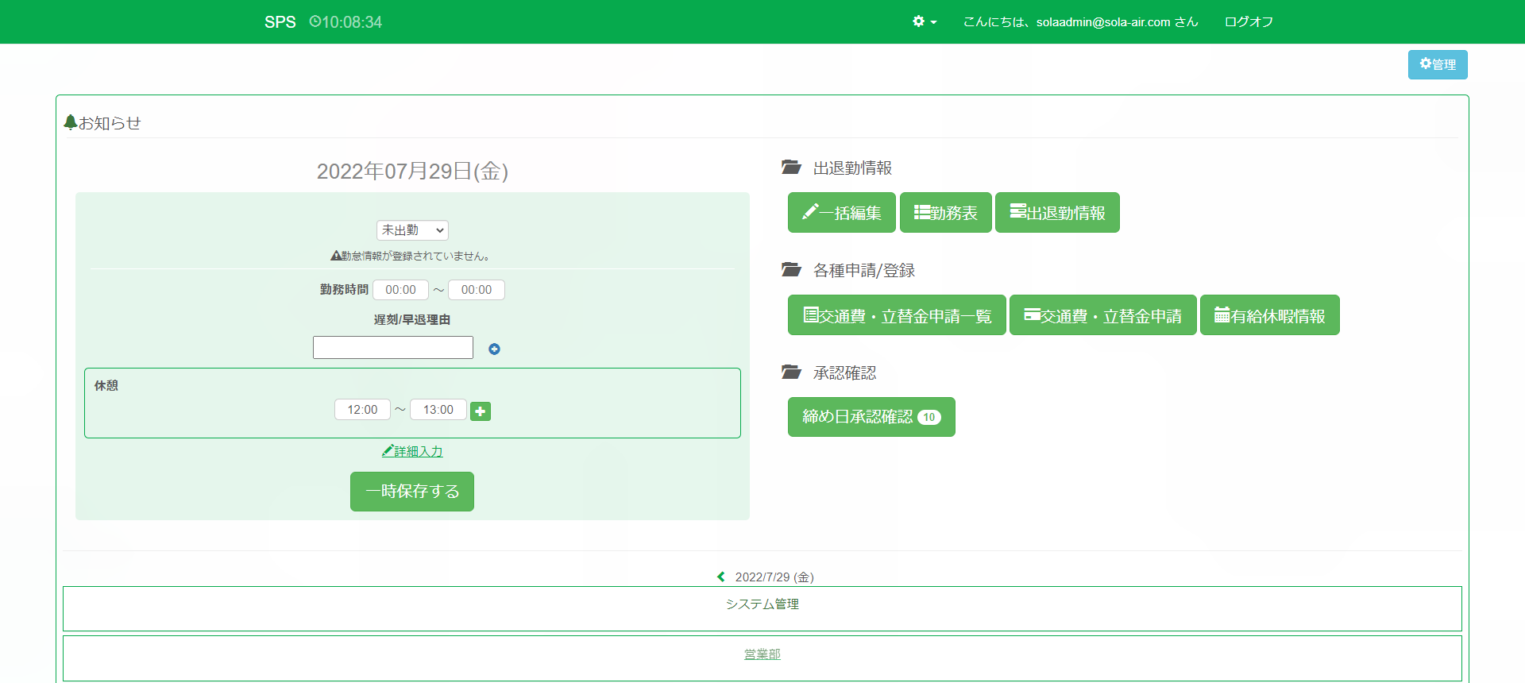Open 締め日承認確認 approval check

871,417
